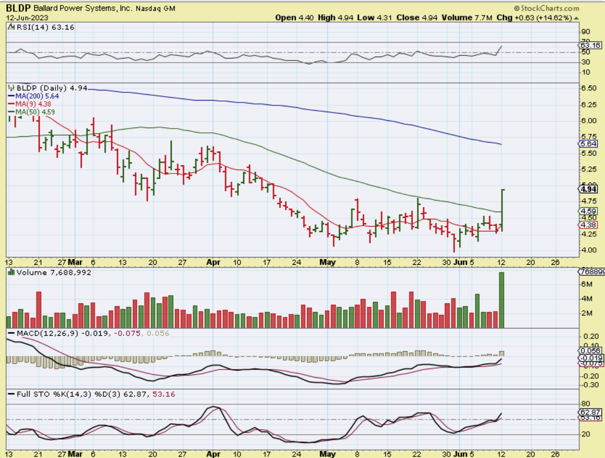Click the 5.25 price-axis gridline label
This screenshot has height=458, width=605.
click(589, 170)
